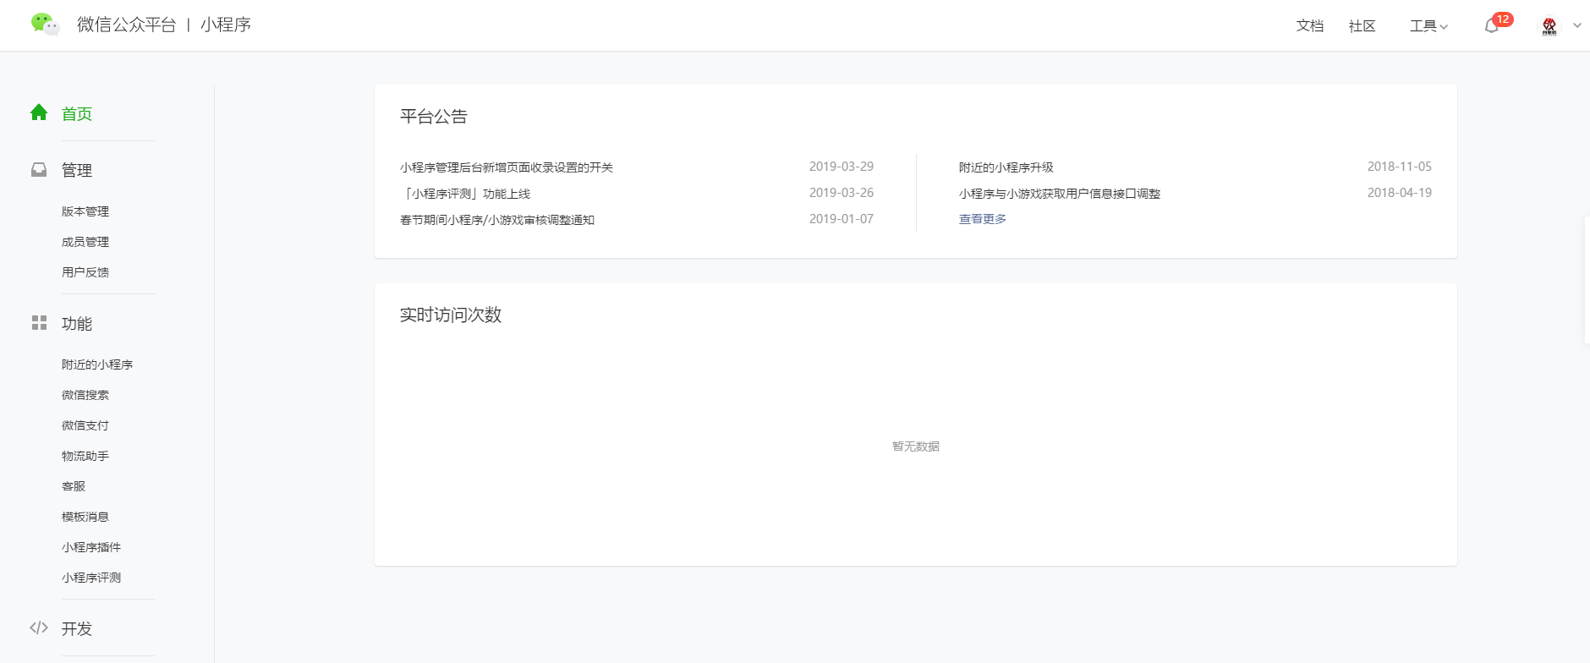Open 成员管理 in sidebar
Viewport: 1590px width, 663px height.
(85, 242)
